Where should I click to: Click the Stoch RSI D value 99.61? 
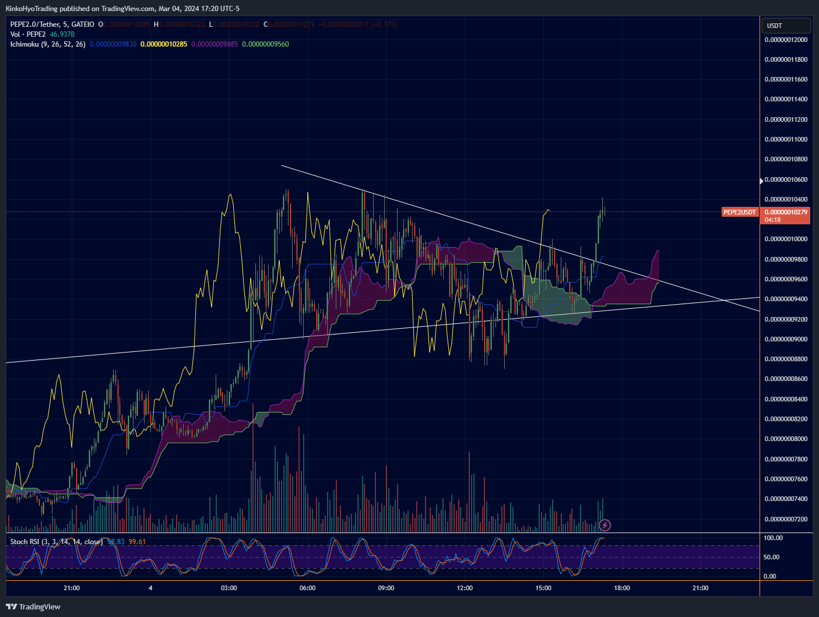[x=137, y=542]
